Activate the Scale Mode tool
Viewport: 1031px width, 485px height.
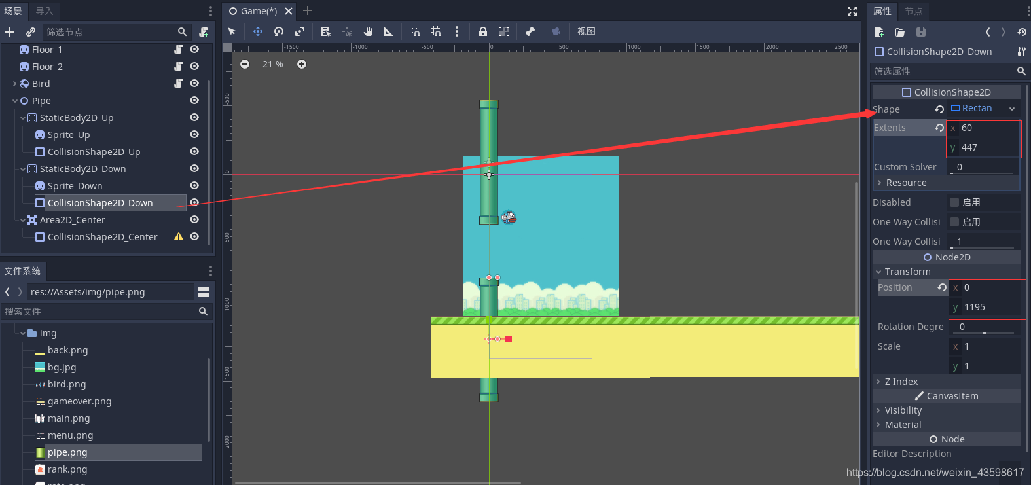coord(300,31)
